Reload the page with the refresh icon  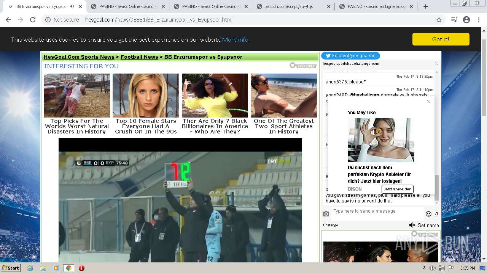[x=33, y=20]
